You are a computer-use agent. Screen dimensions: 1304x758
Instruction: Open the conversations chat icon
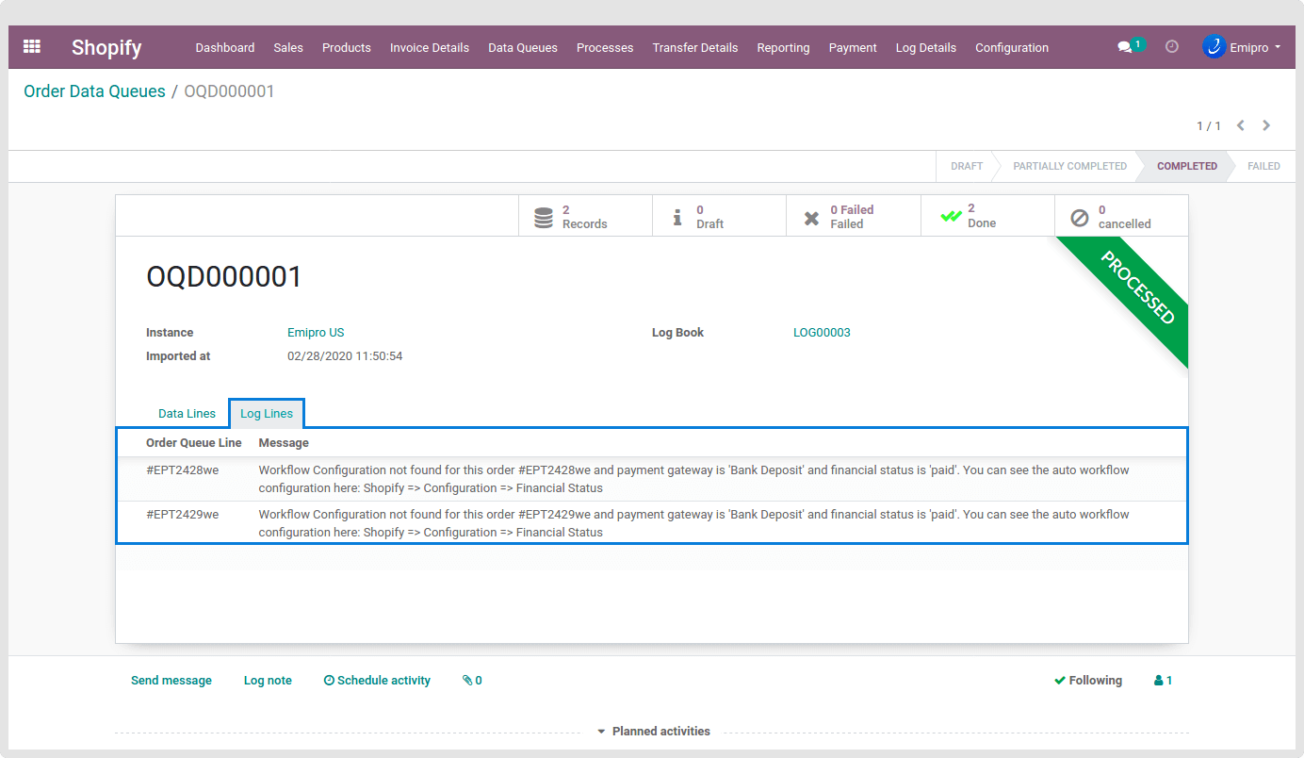pos(1125,47)
